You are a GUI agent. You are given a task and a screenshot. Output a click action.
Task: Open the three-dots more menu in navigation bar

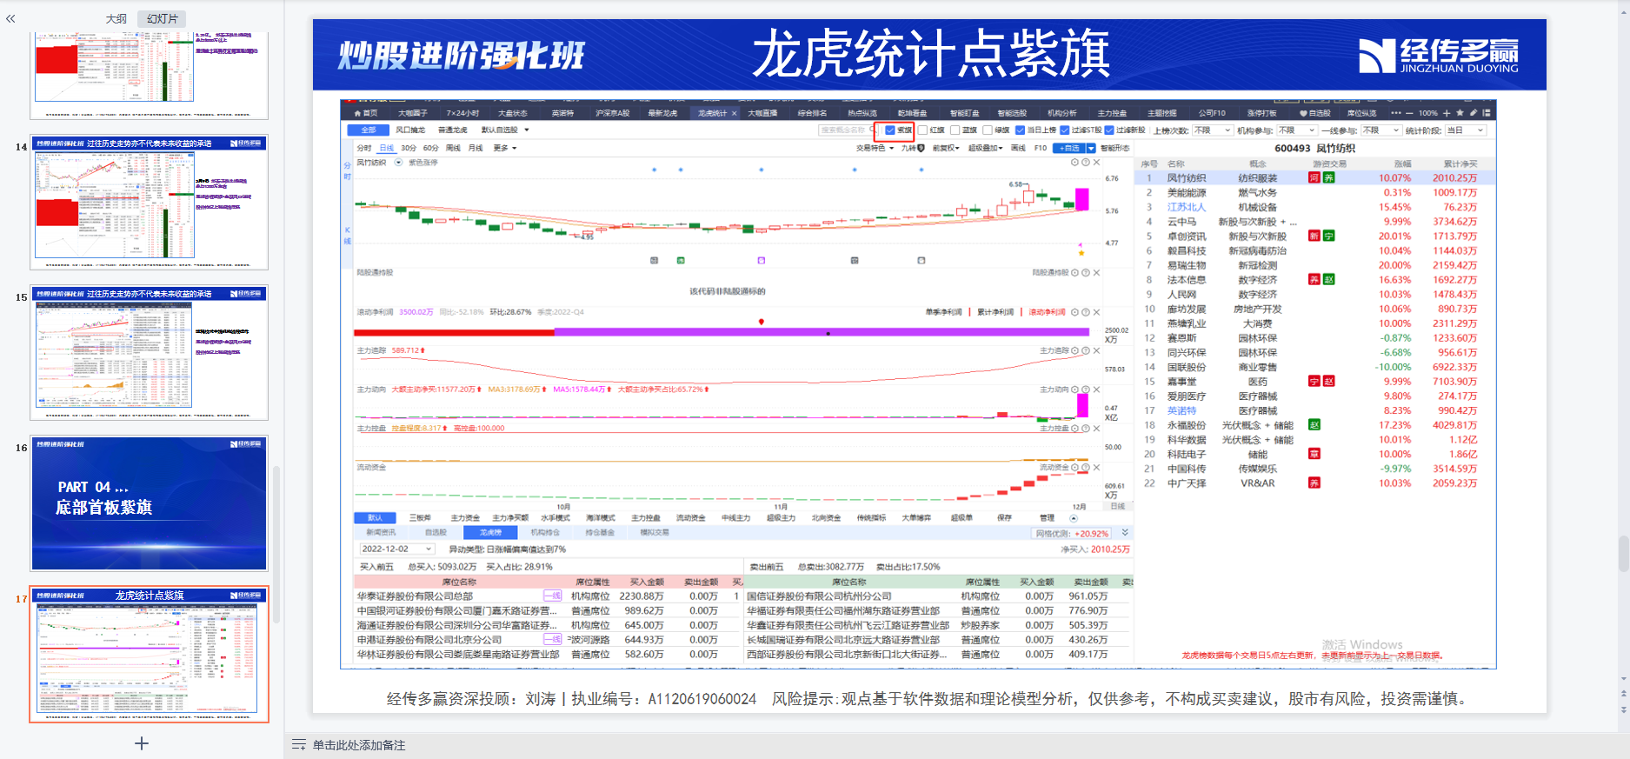pyautogui.click(x=1396, y=113)
